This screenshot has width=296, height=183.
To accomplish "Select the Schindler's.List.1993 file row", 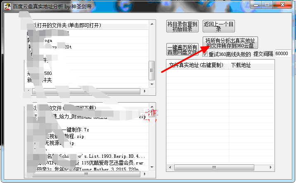I will point(86,156).
